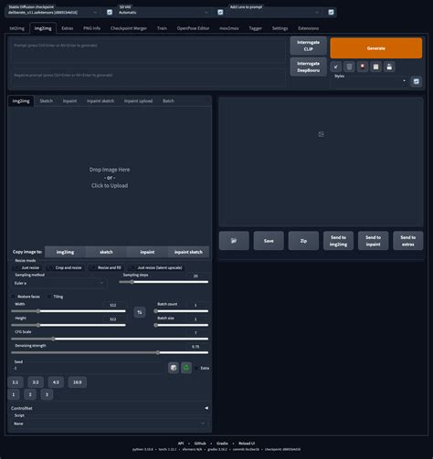
Task: Click the green recycle seed icon
Action: 186,368
